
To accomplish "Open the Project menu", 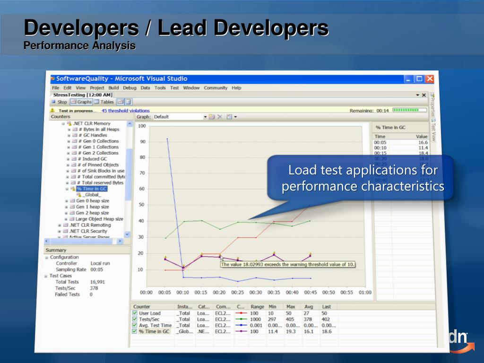I will 97,87.
